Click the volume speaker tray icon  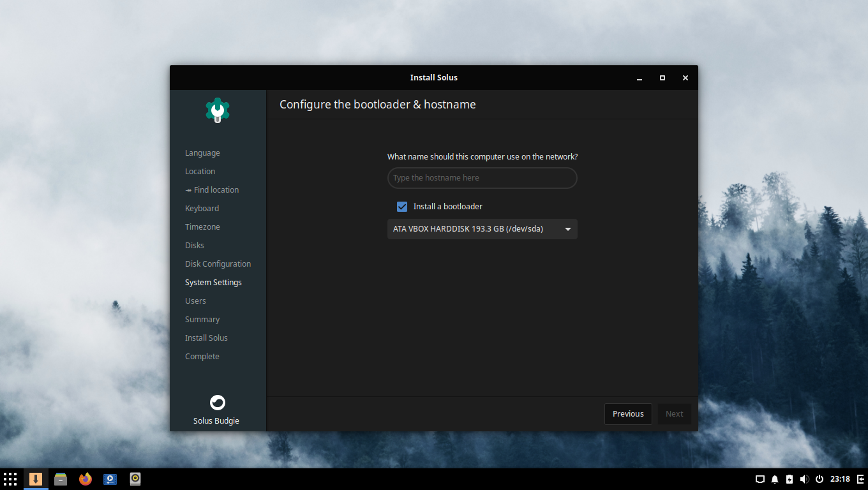click(804, 479)
